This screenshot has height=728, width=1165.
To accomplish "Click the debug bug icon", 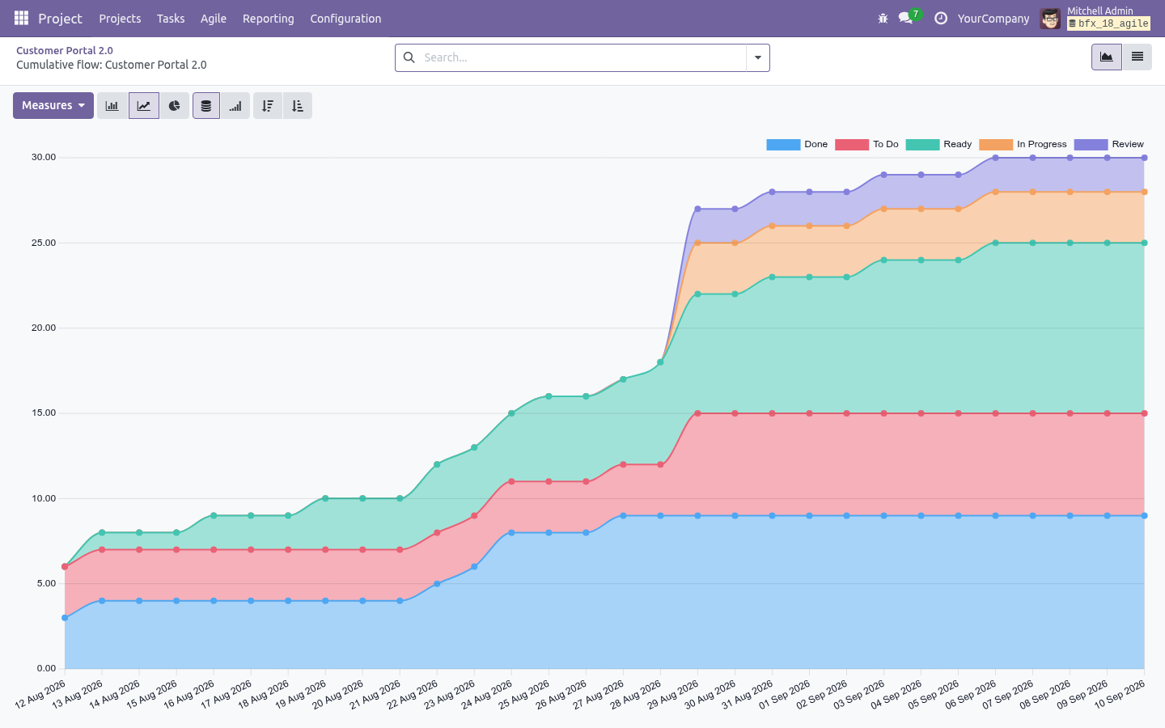I will (x=883, y=18).
